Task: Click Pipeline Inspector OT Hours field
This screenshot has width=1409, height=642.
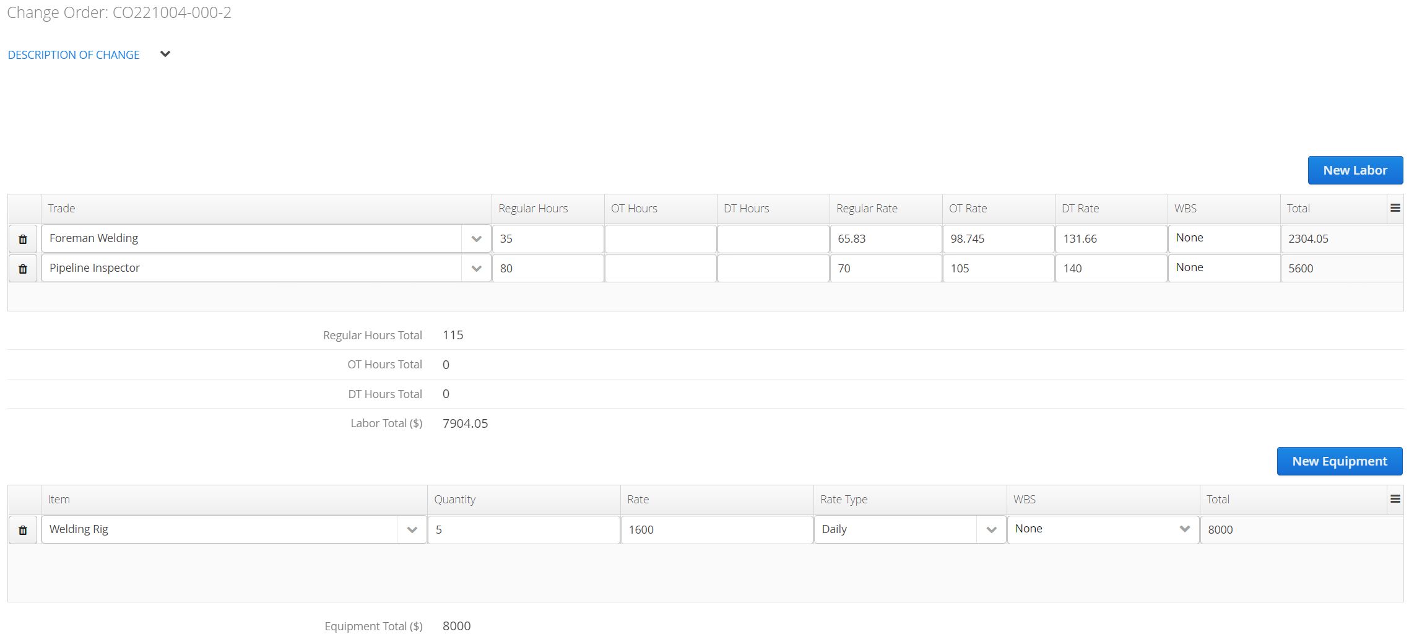Action: click(661, 269)
